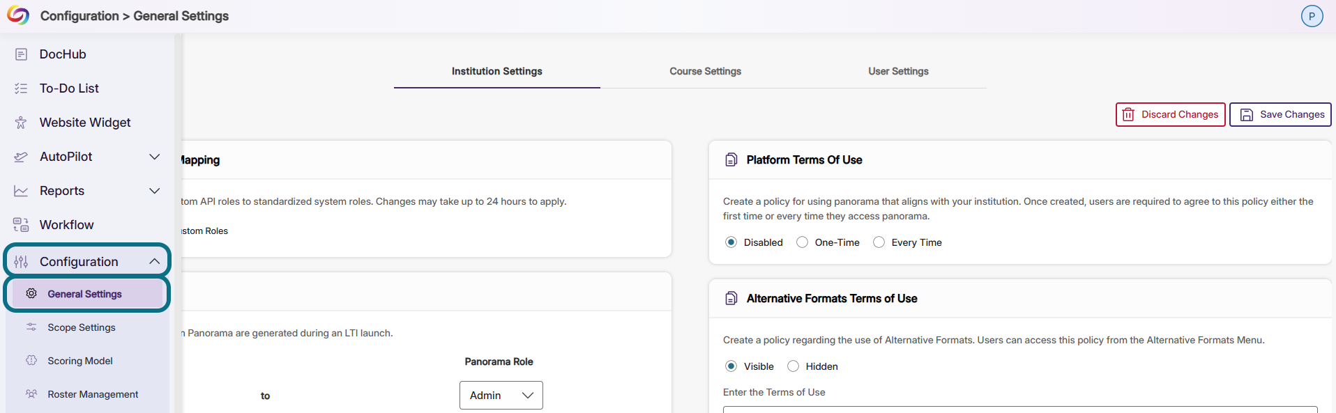The image size is (1336, 413).
Task: Click the Platform Terms Of Use heading
Action: tap(804, 160)
